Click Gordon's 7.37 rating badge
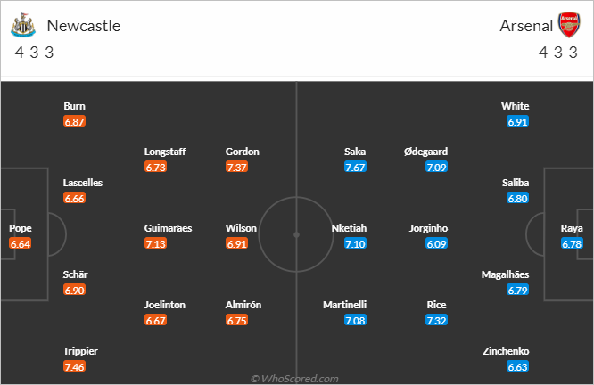This screenshot has width=594, height=385. [236, 167]
